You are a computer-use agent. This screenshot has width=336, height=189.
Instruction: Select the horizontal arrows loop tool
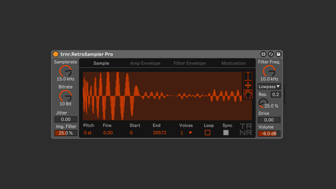248,85
